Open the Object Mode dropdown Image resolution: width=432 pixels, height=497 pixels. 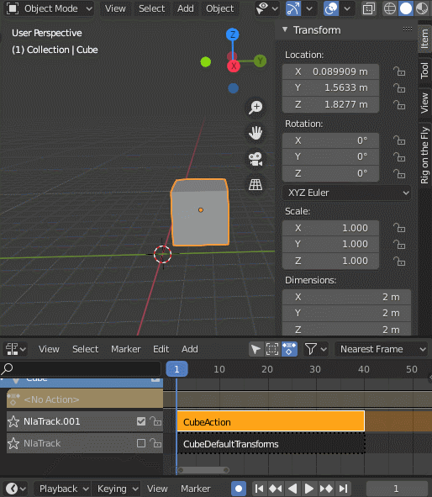point(50,8)
